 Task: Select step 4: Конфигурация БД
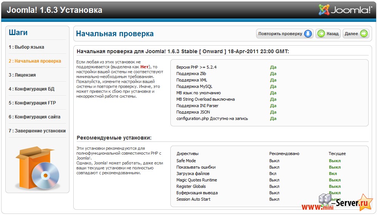(x=31, y=89)
